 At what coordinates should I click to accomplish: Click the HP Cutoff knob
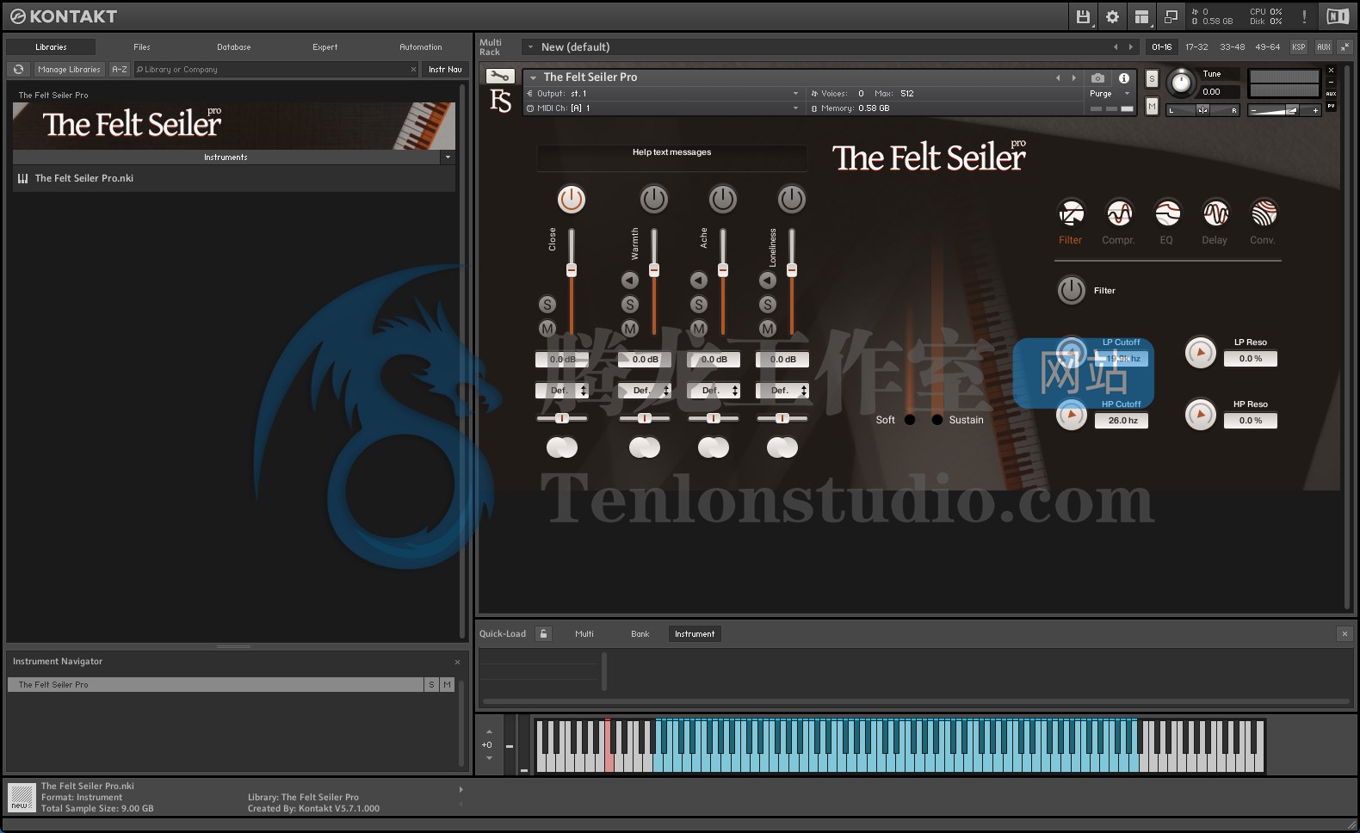pyautogui.click(x=1072, y=415)
